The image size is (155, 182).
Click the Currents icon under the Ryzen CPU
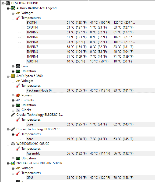coord(18,100)
